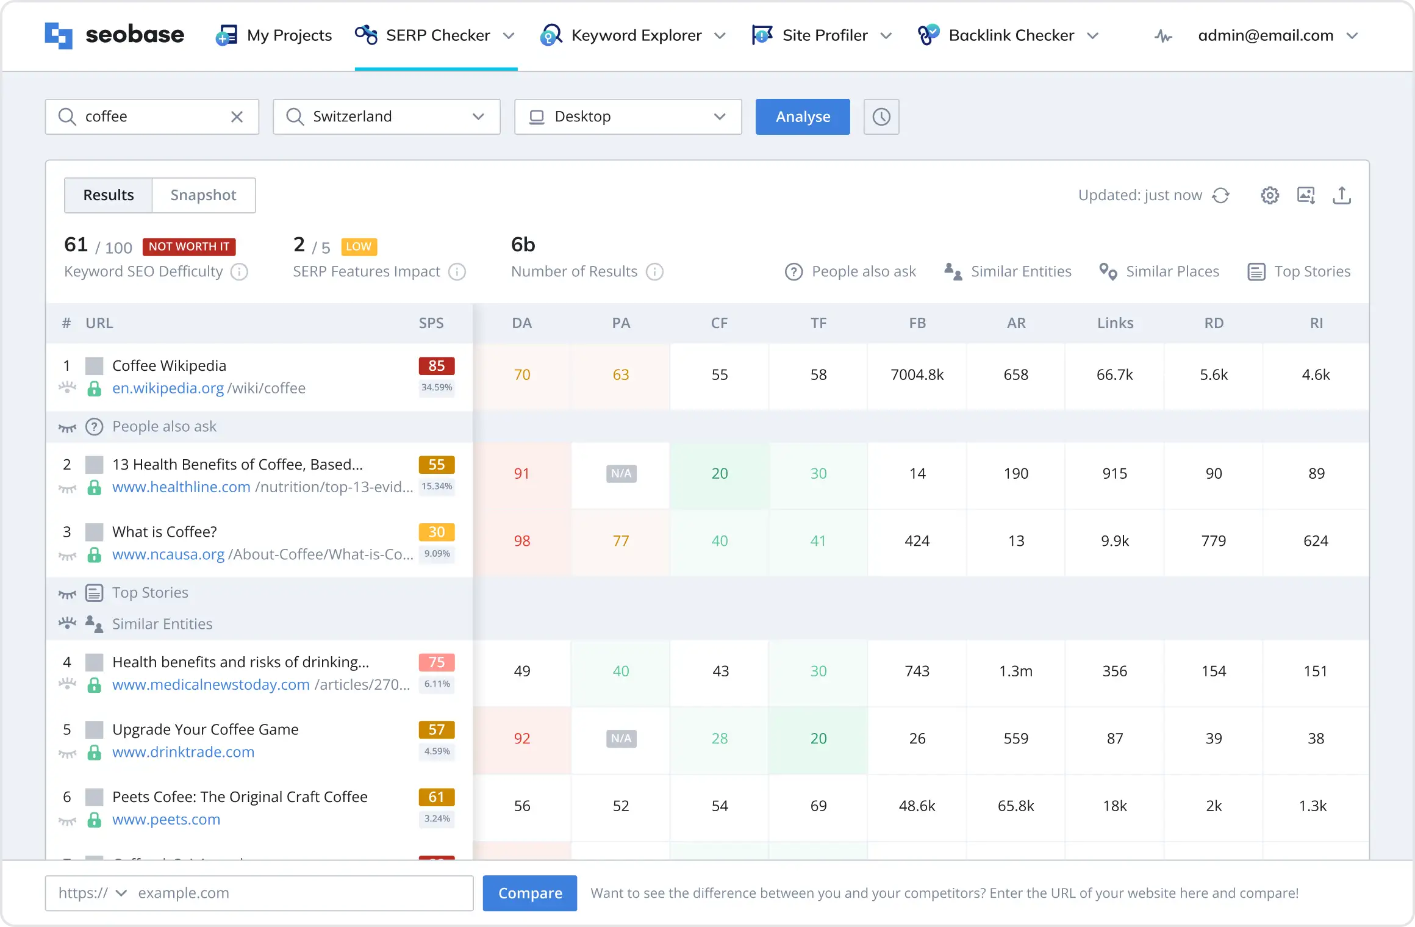Open the Backlink Checker menu
The height and width of the screenshot is (927, 1415).
(1008, 35)
